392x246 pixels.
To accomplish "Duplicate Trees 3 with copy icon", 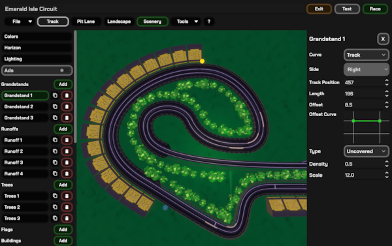I will coord(55,219).
